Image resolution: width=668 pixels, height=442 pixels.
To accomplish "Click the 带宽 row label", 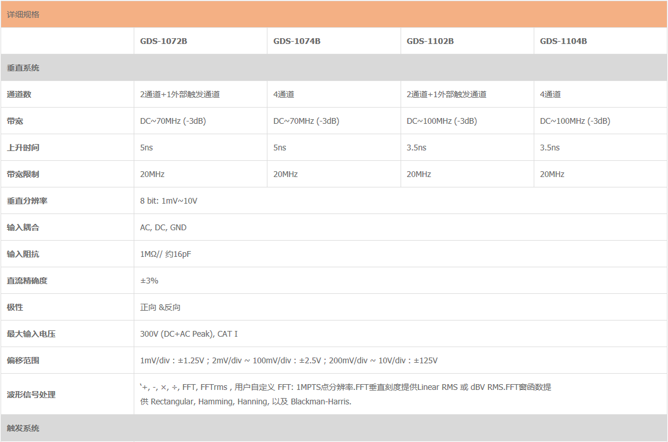I will (15, 121).
